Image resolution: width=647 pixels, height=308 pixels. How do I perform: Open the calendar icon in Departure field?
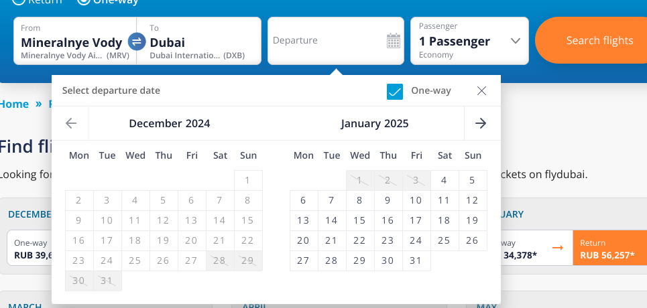click(x=394, y=41)
